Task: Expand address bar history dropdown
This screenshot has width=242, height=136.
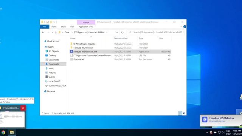Action: [x=117, y=32]
